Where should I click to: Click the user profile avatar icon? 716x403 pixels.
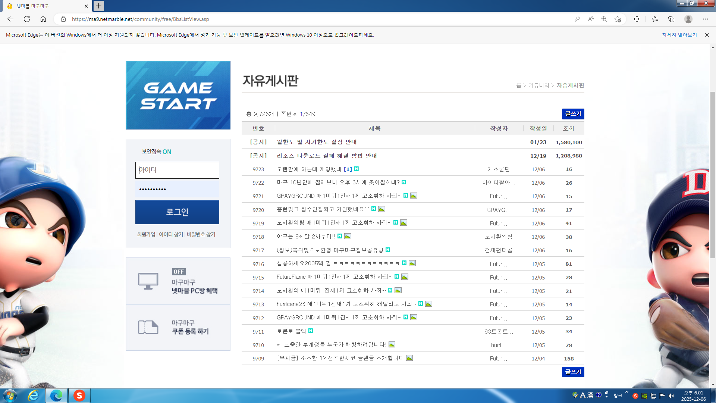point(688,19)
